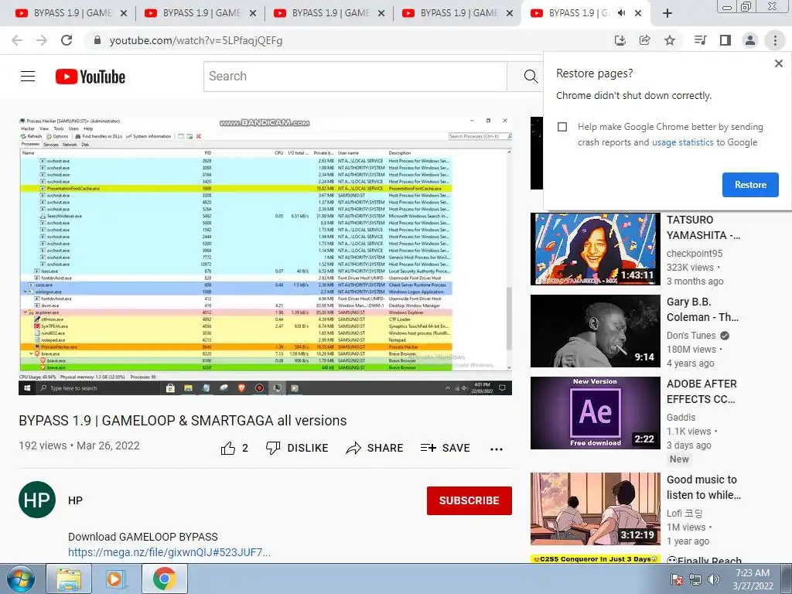Open Windows Explorer from the taskbar
792x594 pixels.
click(x=69, y=579)
